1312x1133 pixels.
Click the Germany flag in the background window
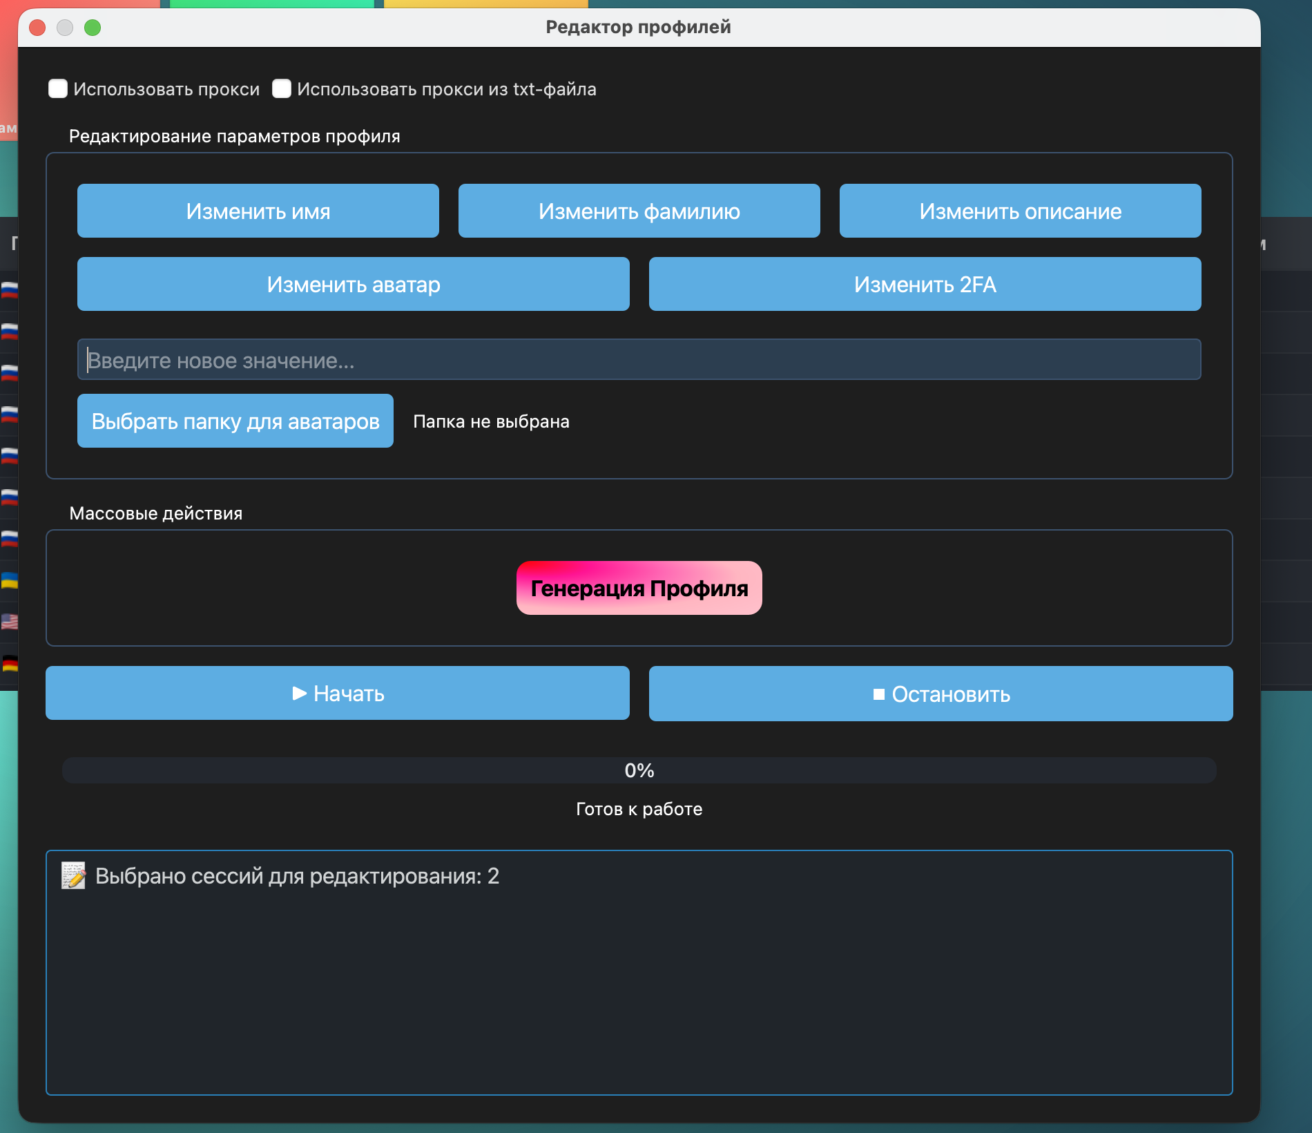point(10,663)
